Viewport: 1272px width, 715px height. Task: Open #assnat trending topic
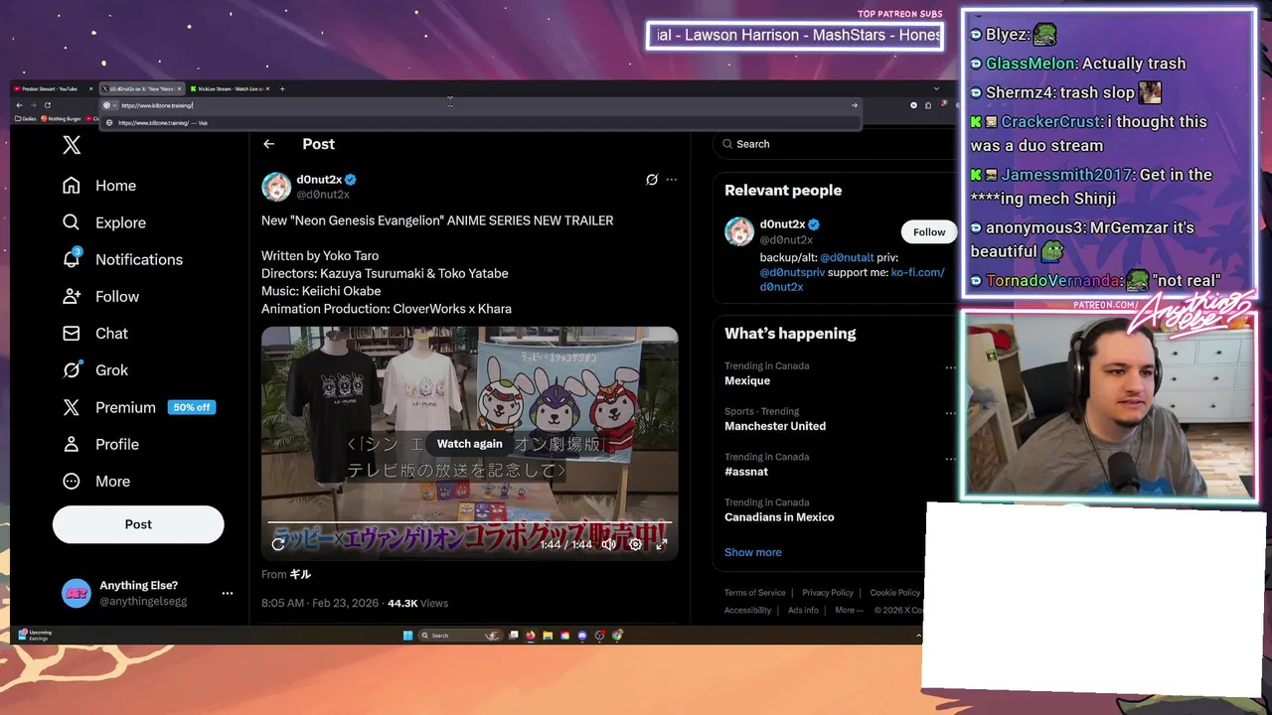pyautogui.click(x=746, y=472)
